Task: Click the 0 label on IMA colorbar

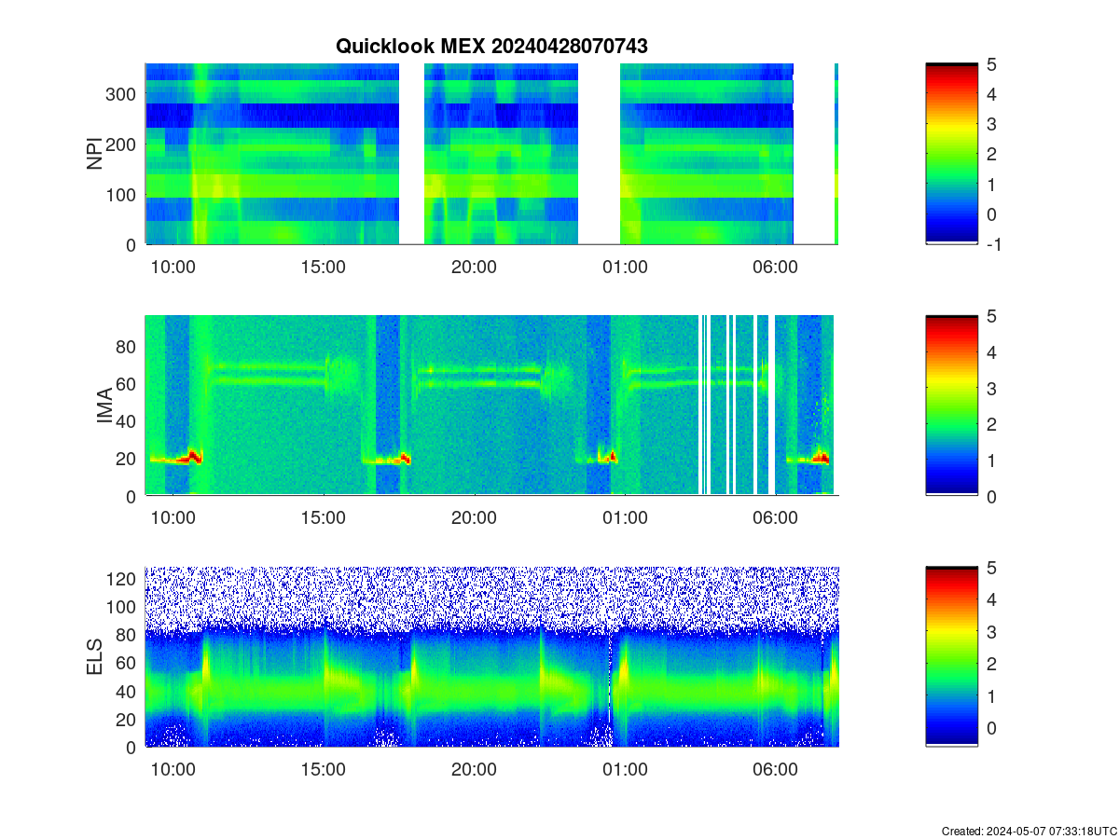Action: [992, 496]
